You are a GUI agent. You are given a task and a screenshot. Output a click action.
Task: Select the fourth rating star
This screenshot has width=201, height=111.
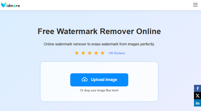[x=96, y=53]
